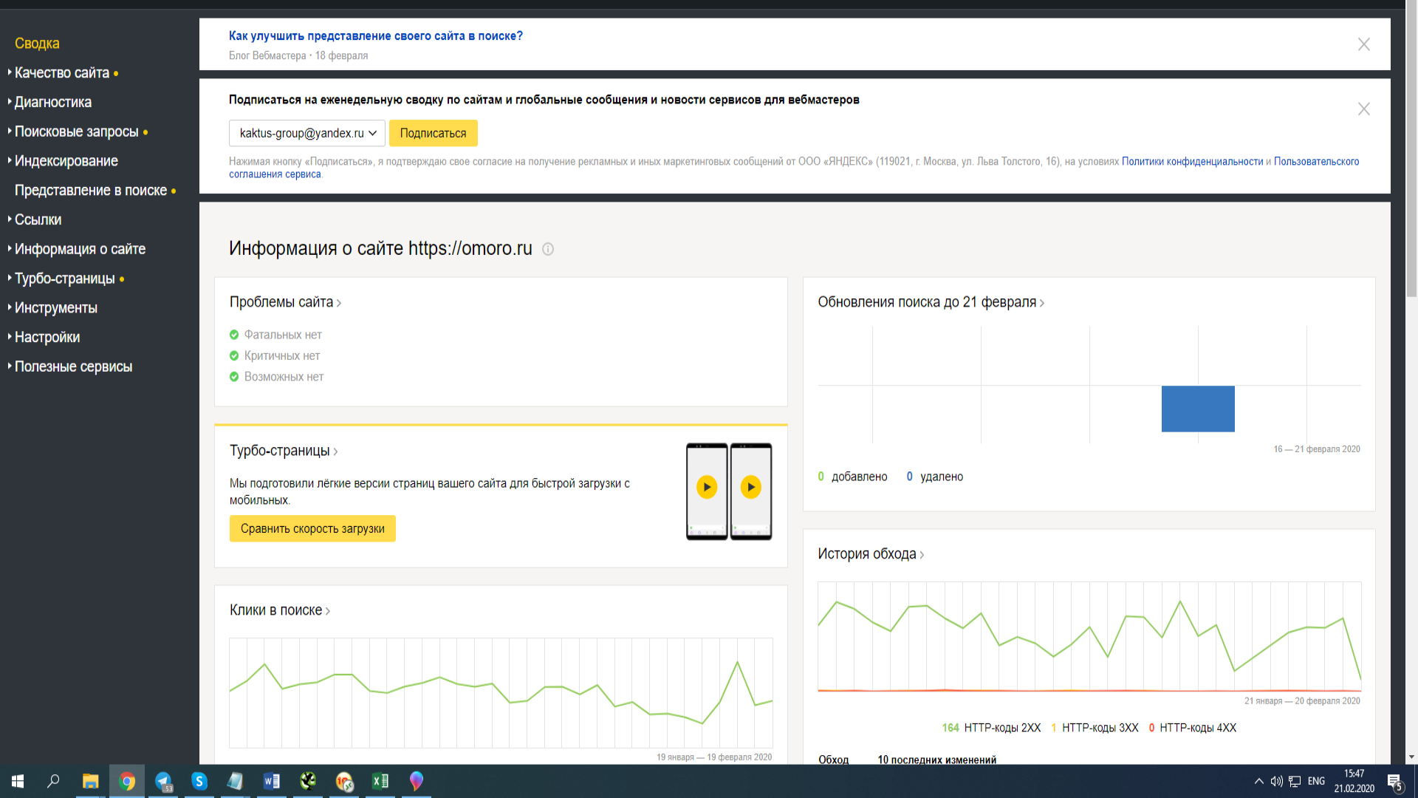Expand the Качество сайта sidebar section
Viewport: 1418px width, 798px height.
62,73
